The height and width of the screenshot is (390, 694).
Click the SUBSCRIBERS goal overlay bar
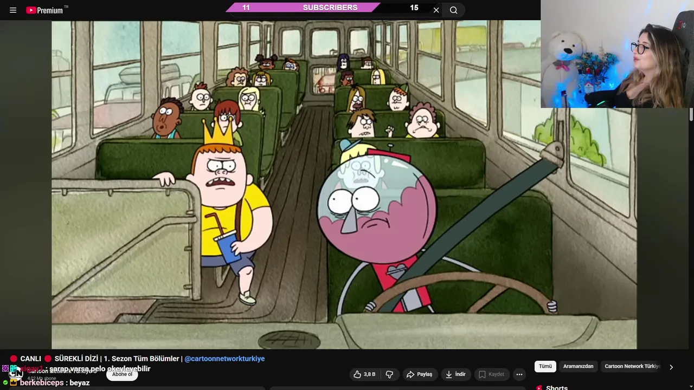tap(330, 8)
